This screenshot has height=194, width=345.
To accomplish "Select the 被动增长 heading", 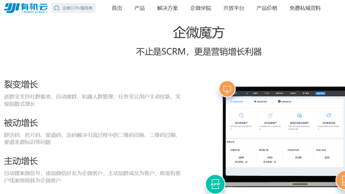I will 21,123.
